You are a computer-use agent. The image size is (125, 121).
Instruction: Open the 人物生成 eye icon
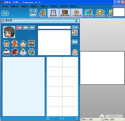pyautogui.click(x=77, y=13)
